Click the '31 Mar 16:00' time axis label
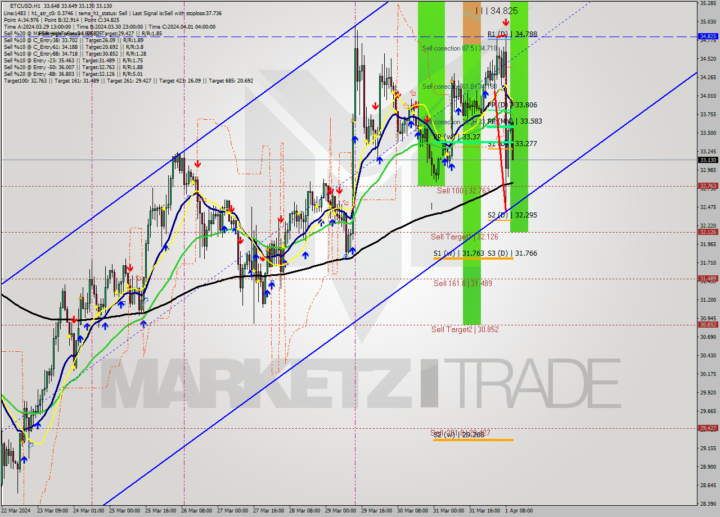720x517 pixels. 485,511
